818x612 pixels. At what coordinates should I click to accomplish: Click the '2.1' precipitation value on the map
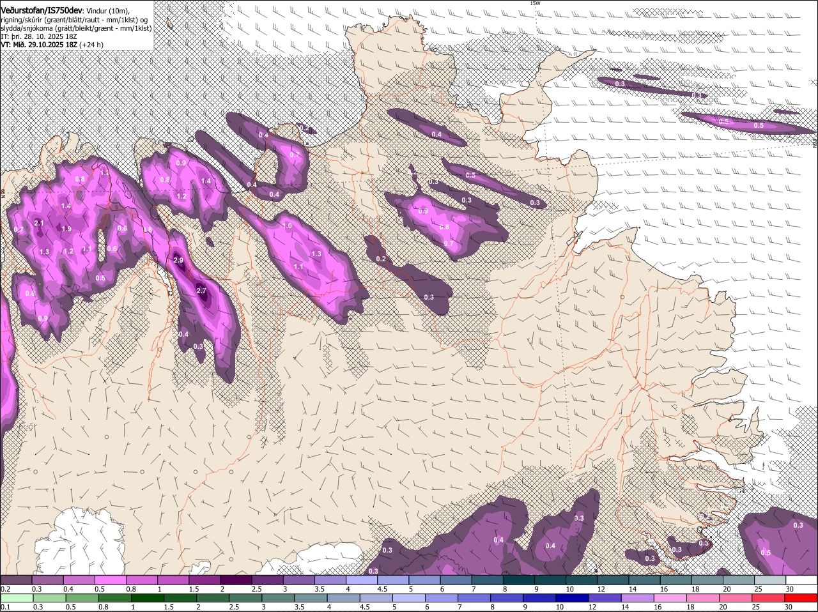tap(39, 223)
